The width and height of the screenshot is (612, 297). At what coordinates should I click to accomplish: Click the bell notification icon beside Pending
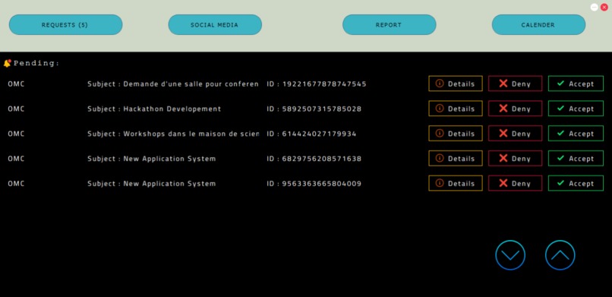pyautogui.click(x=7, y=63)
